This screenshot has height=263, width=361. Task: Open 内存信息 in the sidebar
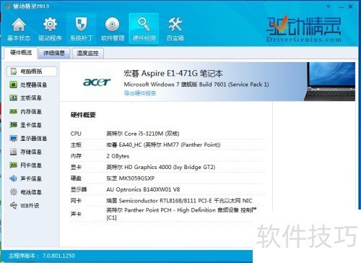click(x=26, y=111)
